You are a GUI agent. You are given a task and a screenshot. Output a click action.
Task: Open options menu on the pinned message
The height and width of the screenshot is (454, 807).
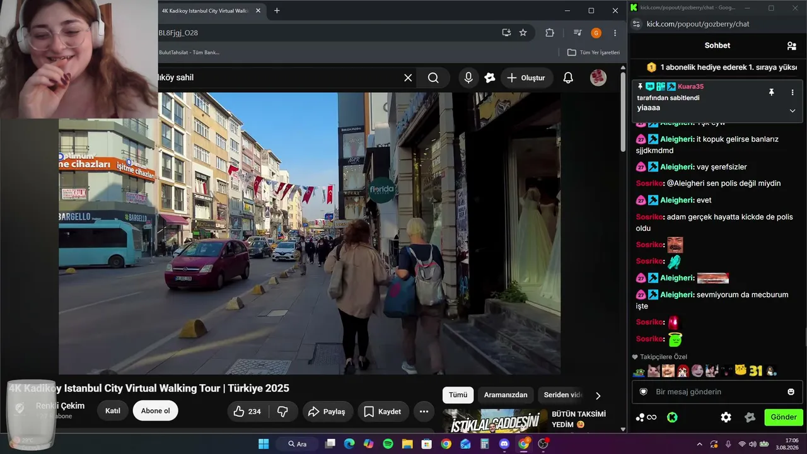[x=792, y=92]
